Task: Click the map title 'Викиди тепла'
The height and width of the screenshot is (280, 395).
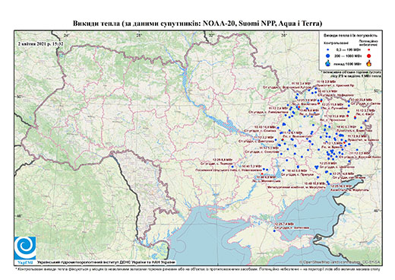Action: point(96,24)
